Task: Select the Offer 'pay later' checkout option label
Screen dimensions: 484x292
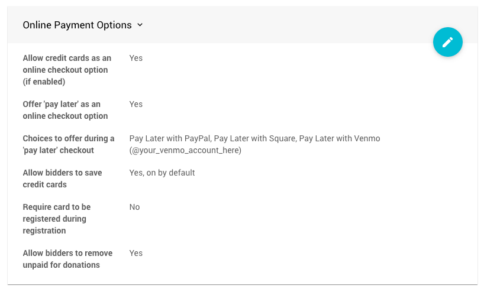Action: [65, 110]
